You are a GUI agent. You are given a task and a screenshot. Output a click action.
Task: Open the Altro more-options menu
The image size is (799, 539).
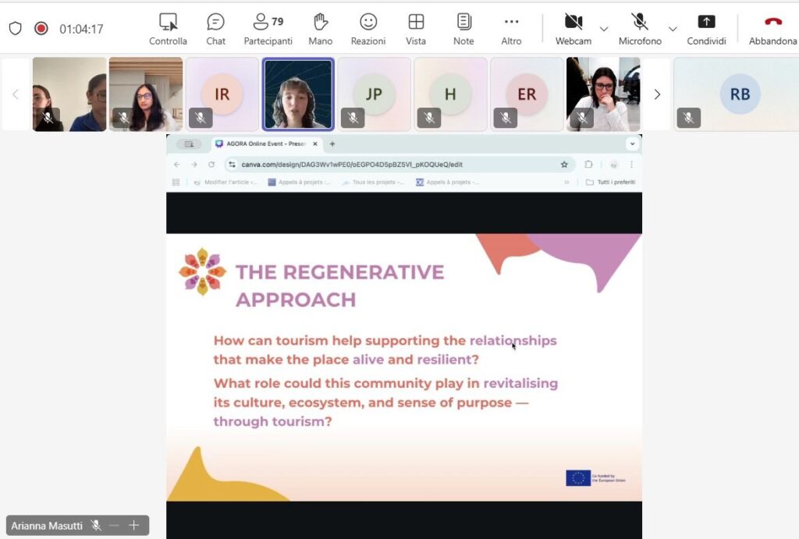coord(511,29)
